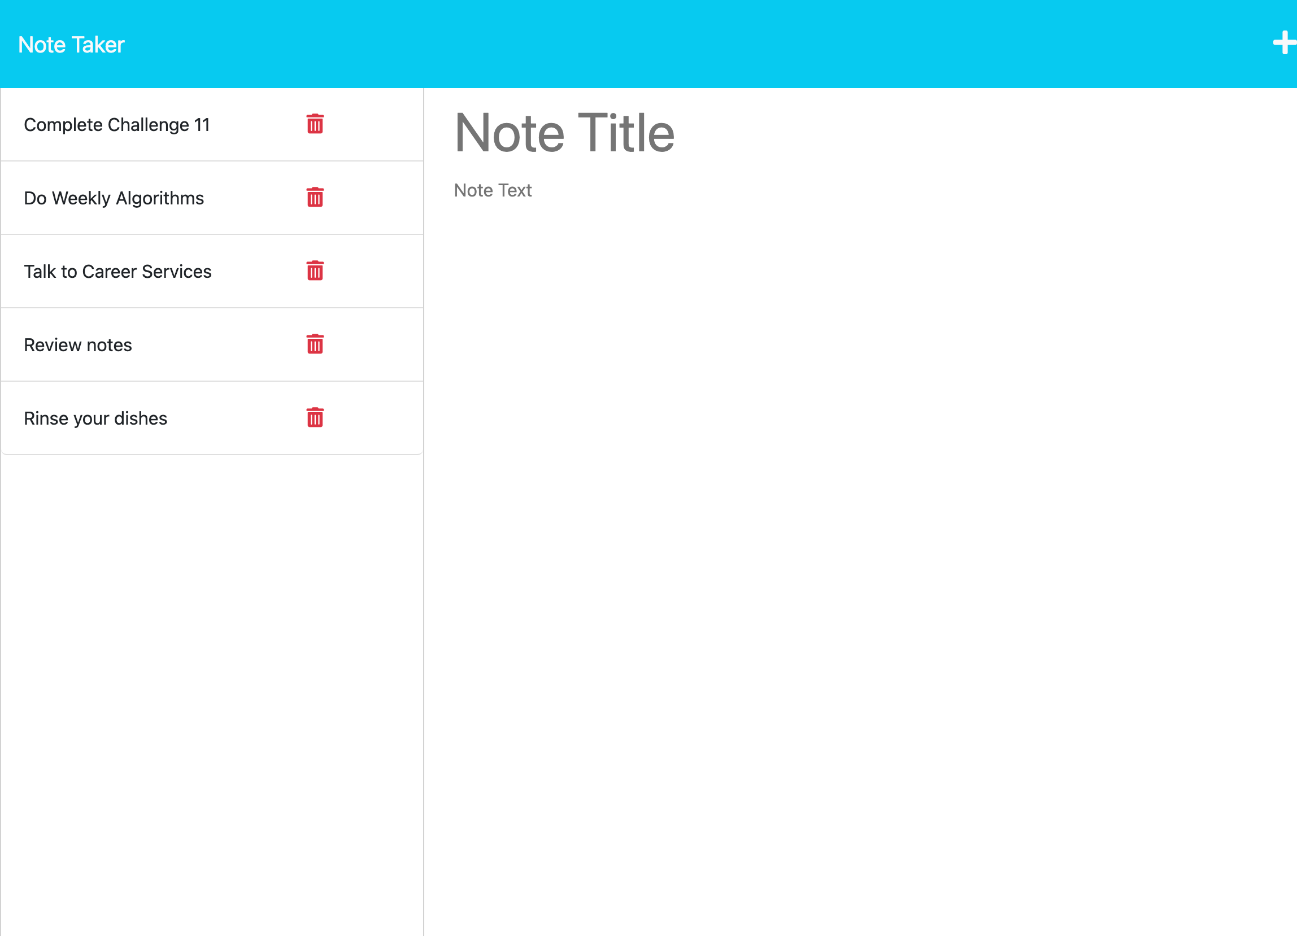Remove "Talk to Career Services" via its delete icon
Image resolution: width=1297 pixels, height=943 pixels.
pos(315,272)
